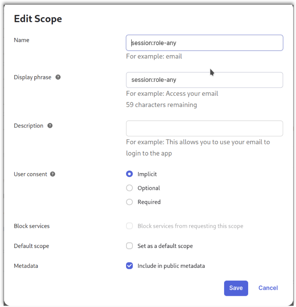
Task: Set user consent to Required
Action: tap(130, 202)
